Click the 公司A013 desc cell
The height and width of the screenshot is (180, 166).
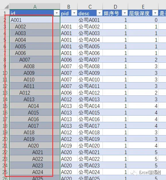point(90,99)
